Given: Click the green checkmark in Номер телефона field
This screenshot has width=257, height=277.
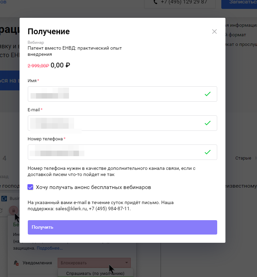Looking at the screenshot, I should point(208,152).
